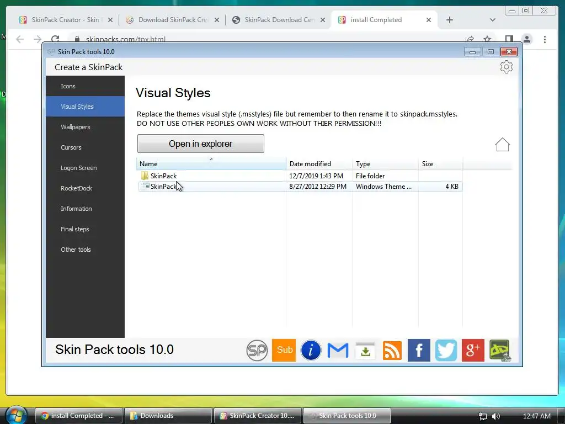Select the SkinPack file folder row
565x424 pixels.
(x=300, y=176)
